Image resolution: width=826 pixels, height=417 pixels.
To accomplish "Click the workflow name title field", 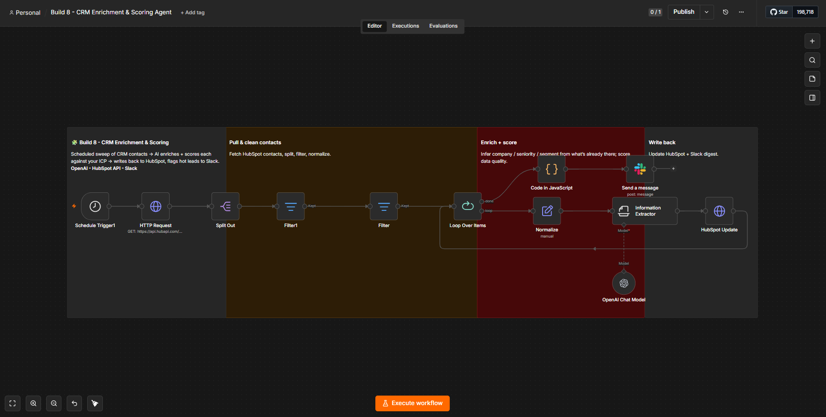I will 111,12.
